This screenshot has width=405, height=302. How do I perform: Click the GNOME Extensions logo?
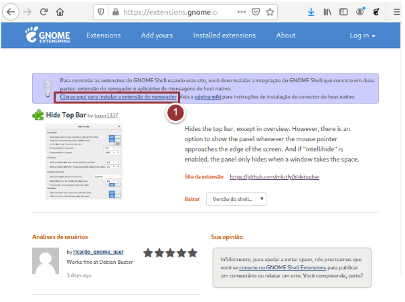pos(48,35)
